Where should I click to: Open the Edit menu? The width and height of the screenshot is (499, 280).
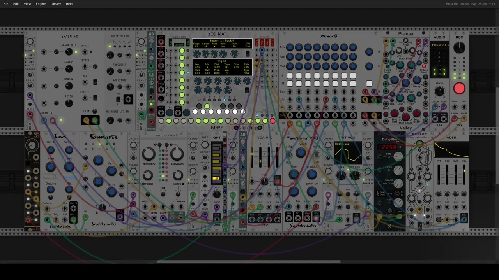[x=16, y=4]
